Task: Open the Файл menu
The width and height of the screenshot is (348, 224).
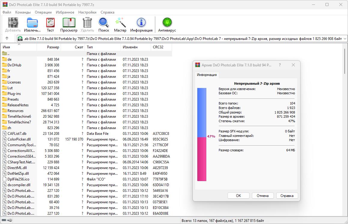Action: coord(6,12)
